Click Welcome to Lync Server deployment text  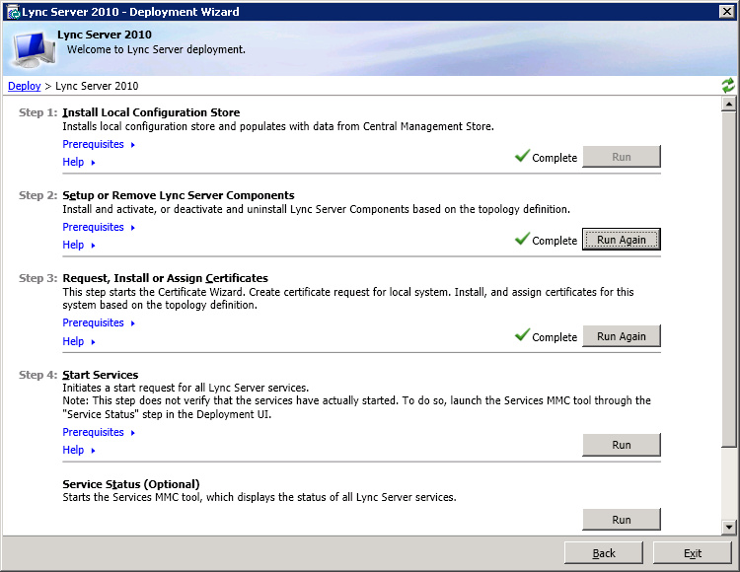[x=156, y=49]
